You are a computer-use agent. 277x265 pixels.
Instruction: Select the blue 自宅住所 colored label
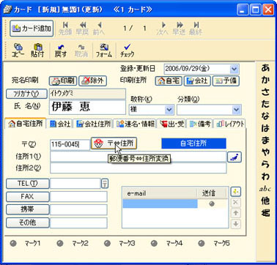193,143
